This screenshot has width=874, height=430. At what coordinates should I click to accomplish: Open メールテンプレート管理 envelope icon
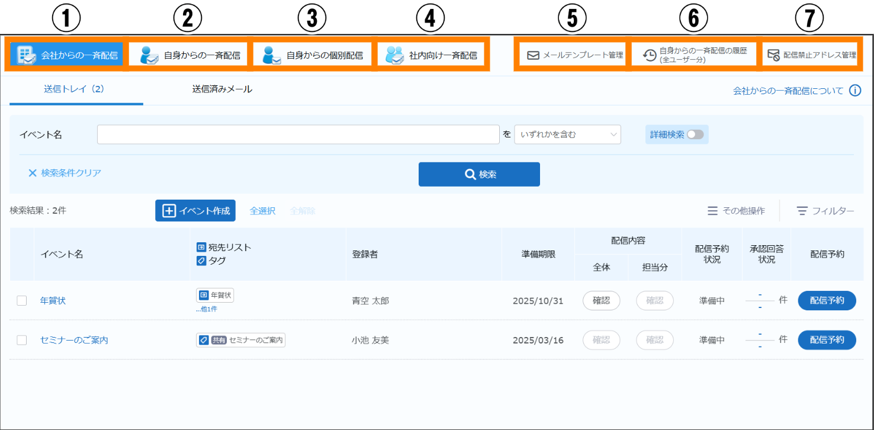(x=533, y=55)
